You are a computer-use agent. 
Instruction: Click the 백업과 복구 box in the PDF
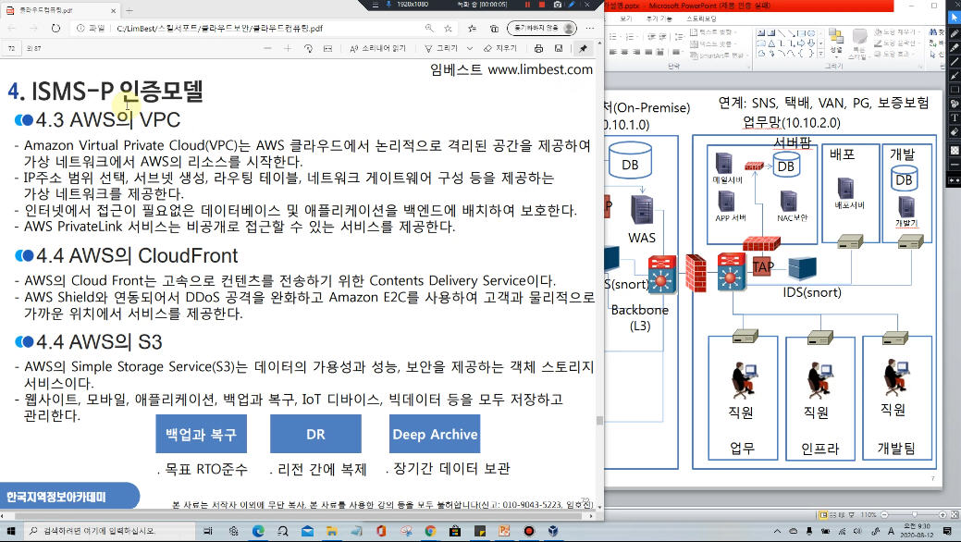click(x=201, y=434)
